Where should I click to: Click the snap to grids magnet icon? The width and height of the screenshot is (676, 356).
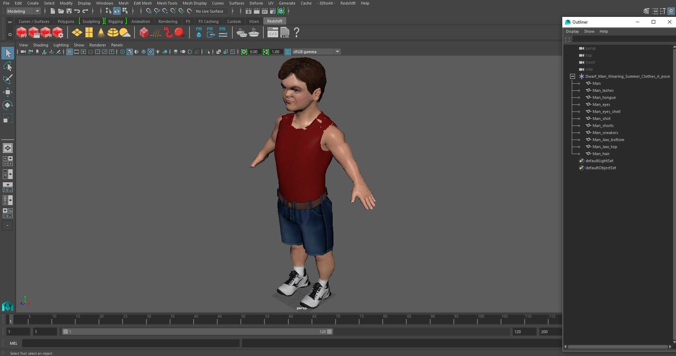click(x=149, y=11)
